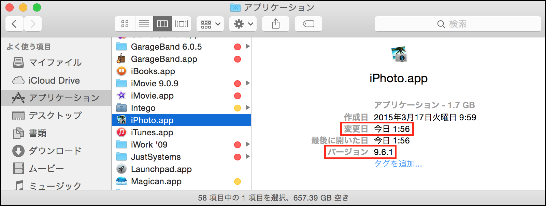546x206 pixels.
Task: Select the JustSystems folder
Action: (x=182, y=157)
